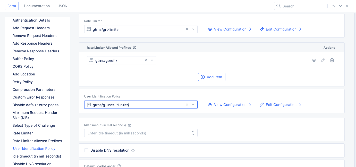Image resolution: width=356 pixels, height=167 pixels.
Task: View the gtrns/gprefix prefix entry
Action: (314, 60)
